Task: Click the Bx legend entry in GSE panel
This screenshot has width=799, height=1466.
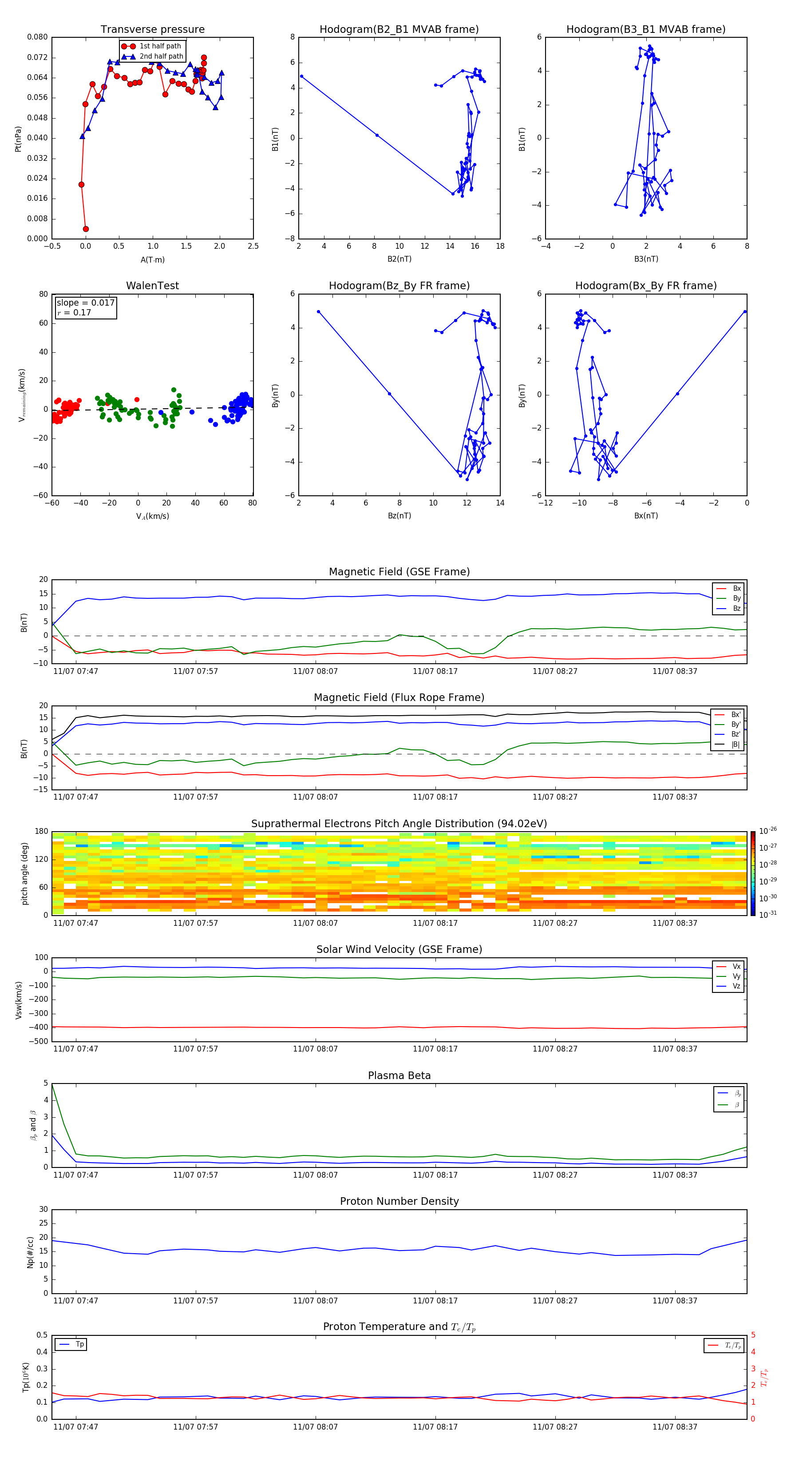Action: point(728,589)
